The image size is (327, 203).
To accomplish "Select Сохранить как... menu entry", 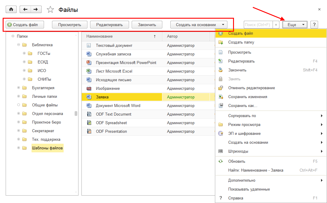I will coord(243,106).
